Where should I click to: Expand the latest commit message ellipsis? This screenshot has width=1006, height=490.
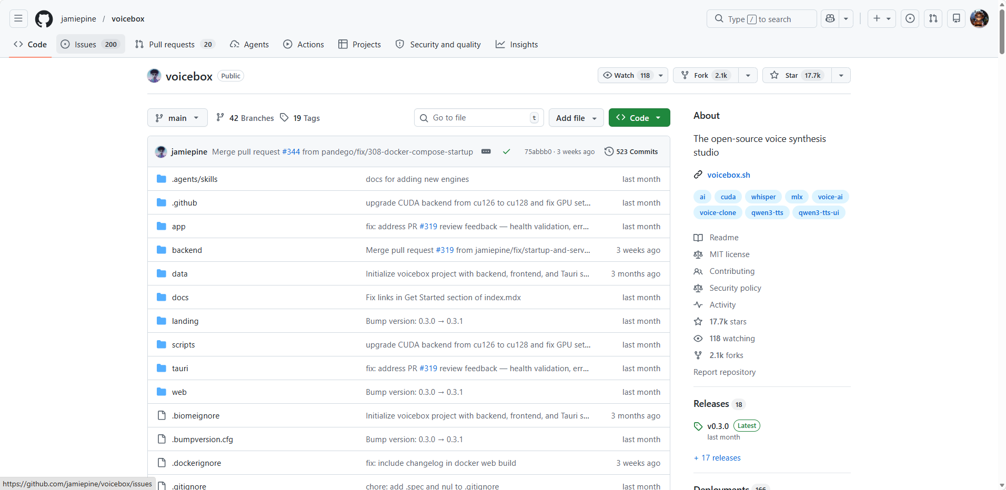click(486, 151)
